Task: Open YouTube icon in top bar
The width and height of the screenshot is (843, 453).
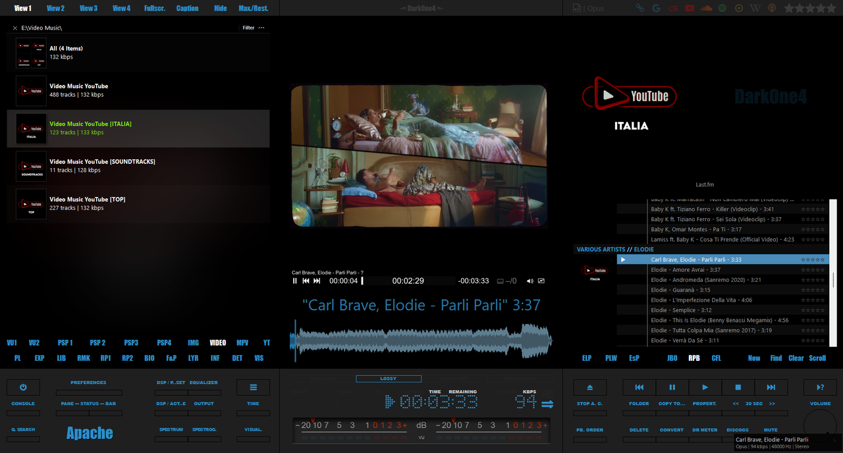Action: pyautogui.click(x=690, y=8)
